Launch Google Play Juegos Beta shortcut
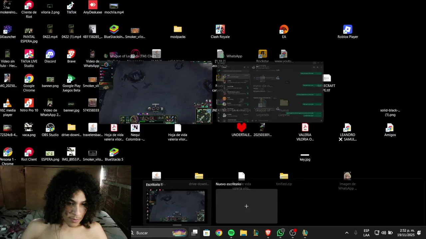Screen dimensions: 426x239 [71, 83]
